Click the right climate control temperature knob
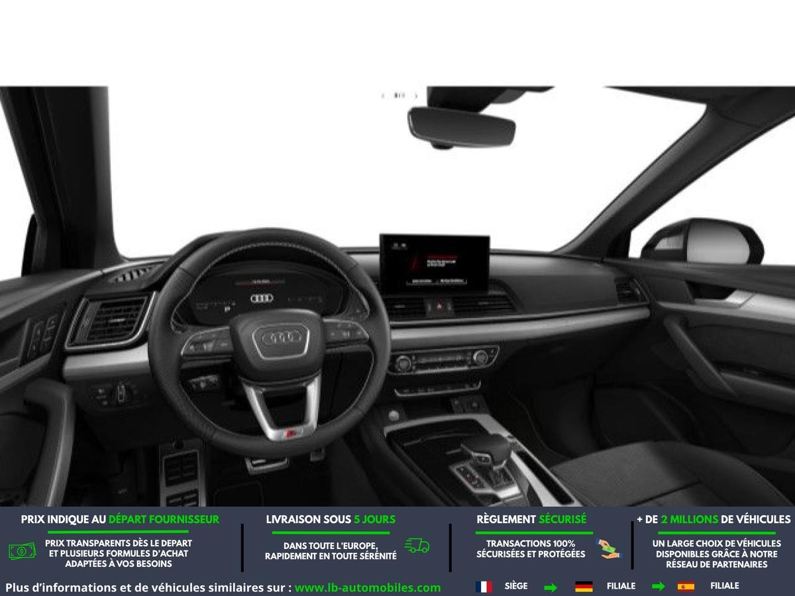 coord(481,357)
